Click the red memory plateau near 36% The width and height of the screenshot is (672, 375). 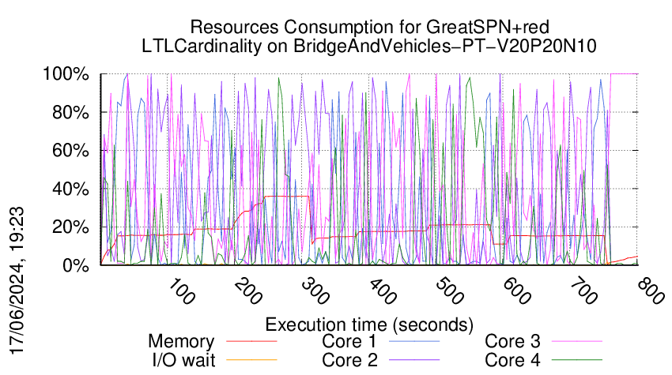coord(287,197)
